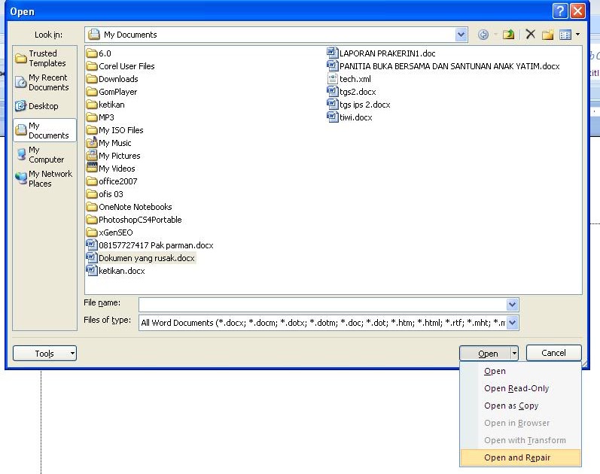Viewport: 600px width, 474px height.
Task: Select the GomPlayer folder
Action: click(x=111, y=92)
